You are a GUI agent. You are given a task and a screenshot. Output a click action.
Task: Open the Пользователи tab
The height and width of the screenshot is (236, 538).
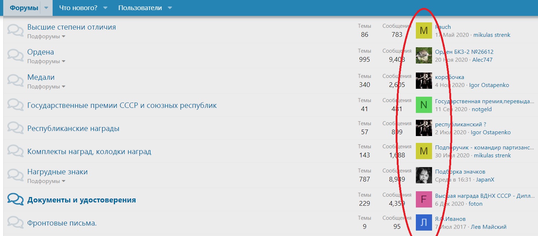coord(140,8)
